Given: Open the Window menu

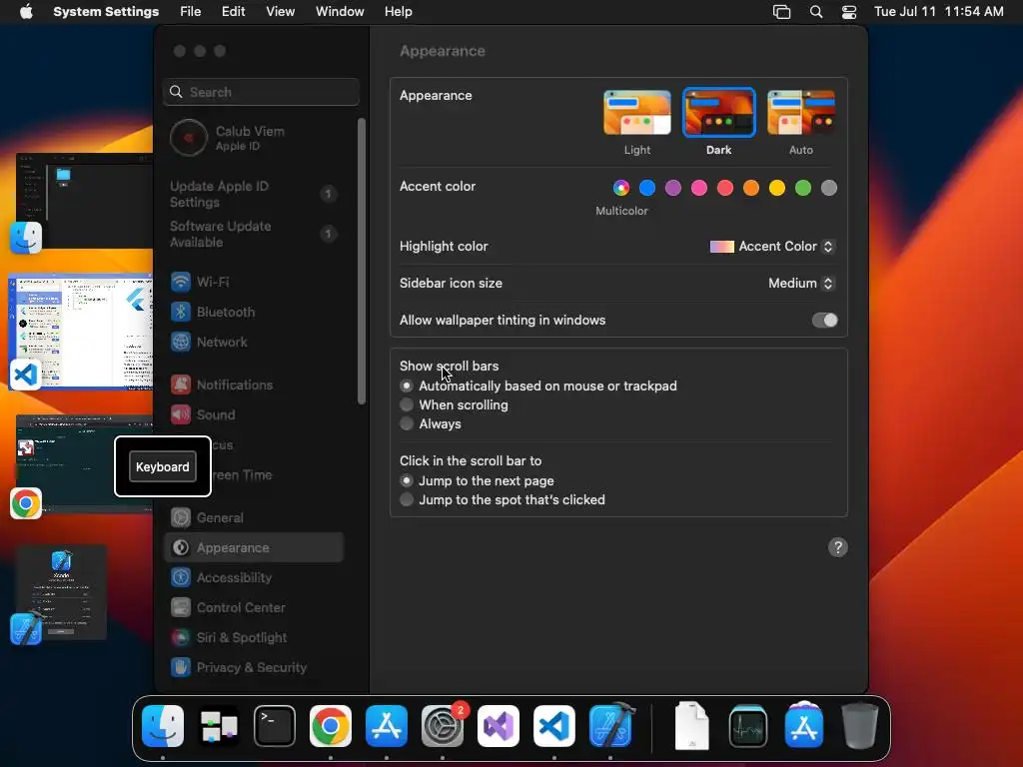Looking at the screenshot, I should pos(340,12).
